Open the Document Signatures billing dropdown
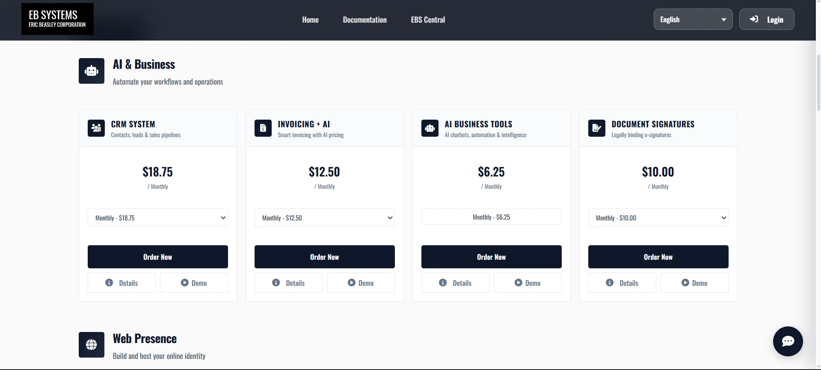Image resolution: width=821 pixels, height=370 pixels. click(658, 218)
